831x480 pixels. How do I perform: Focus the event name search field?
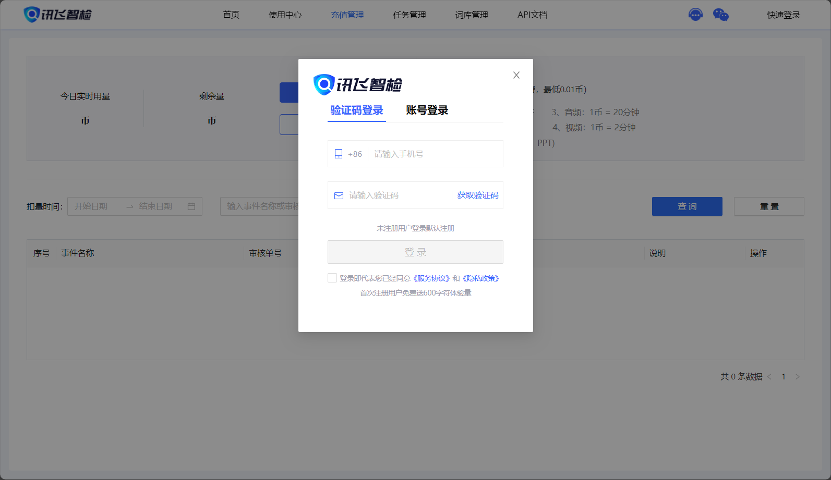[259, 206]
